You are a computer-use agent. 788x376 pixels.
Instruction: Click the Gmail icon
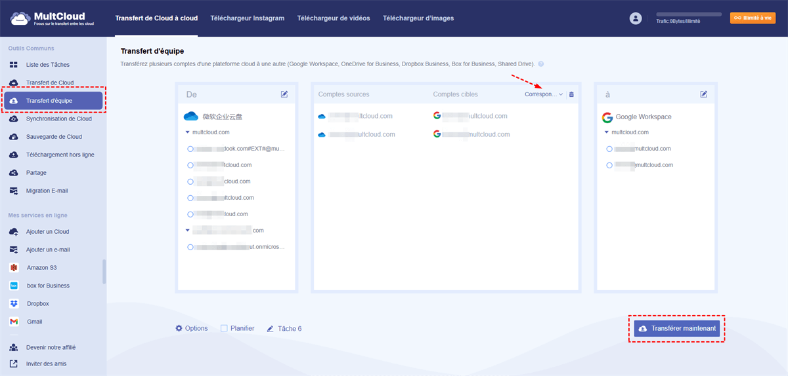pos(14,322)
